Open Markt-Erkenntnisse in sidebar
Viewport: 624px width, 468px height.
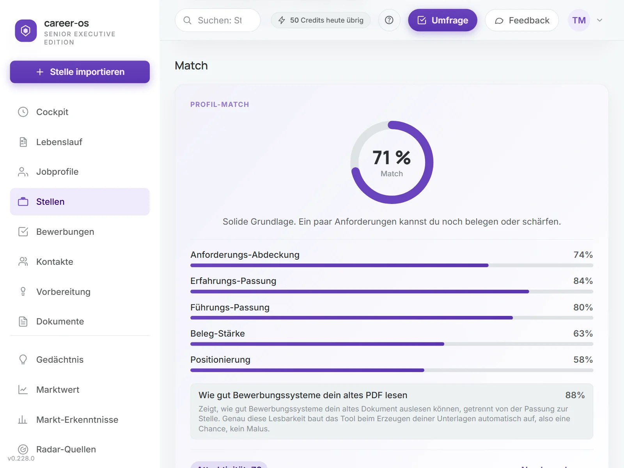coord(80,420)
